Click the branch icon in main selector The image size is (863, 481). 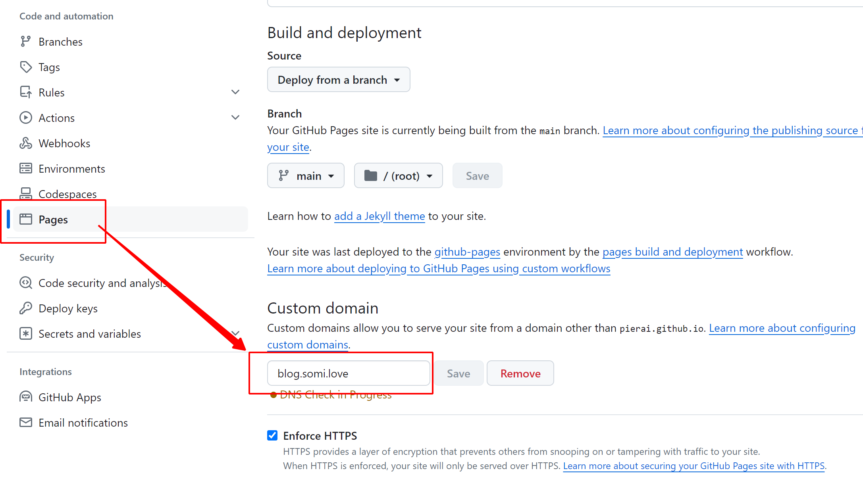pos(283,175)
